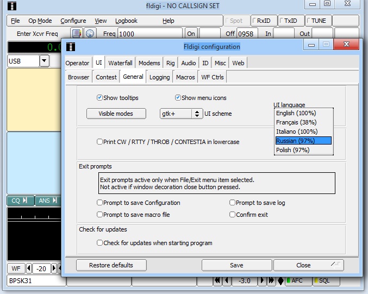Click the Restore defaults button
This screenshot has width=368, height=294.
pyautogui.click(x=111, y=265)
